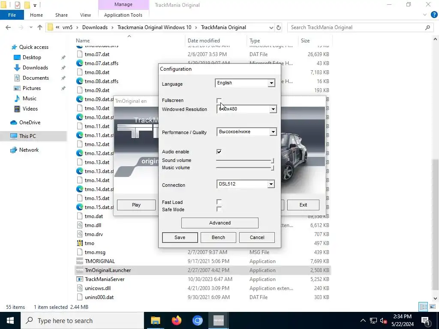Open the Language dropdown
The image size is (439, 329).
271,83
